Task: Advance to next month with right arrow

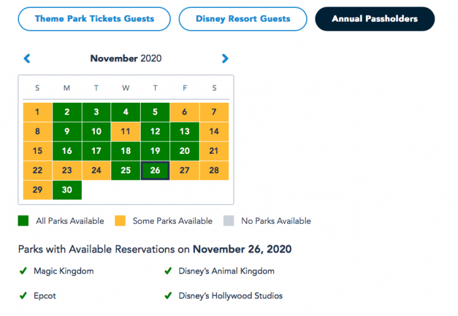Action: click(225, 59)
